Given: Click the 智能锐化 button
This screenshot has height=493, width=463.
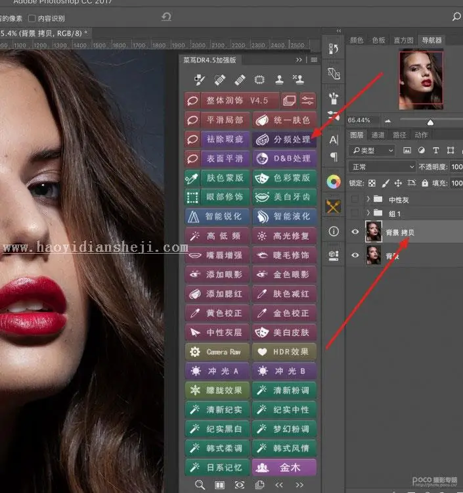Looking at the screenshot, I should click(x=217, y=217).
